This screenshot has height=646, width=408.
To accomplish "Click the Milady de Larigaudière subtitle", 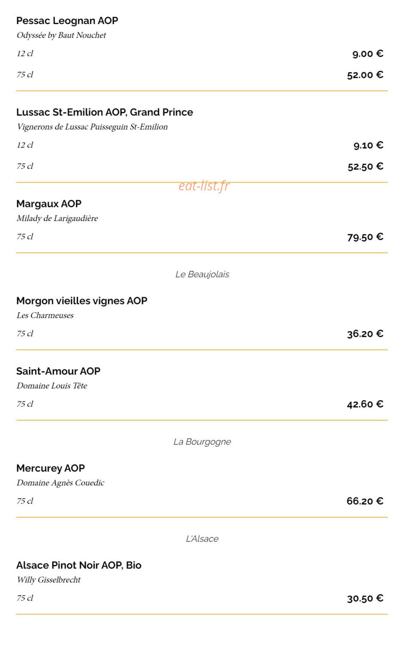I will pyautogui.click(x=57, y=218).
